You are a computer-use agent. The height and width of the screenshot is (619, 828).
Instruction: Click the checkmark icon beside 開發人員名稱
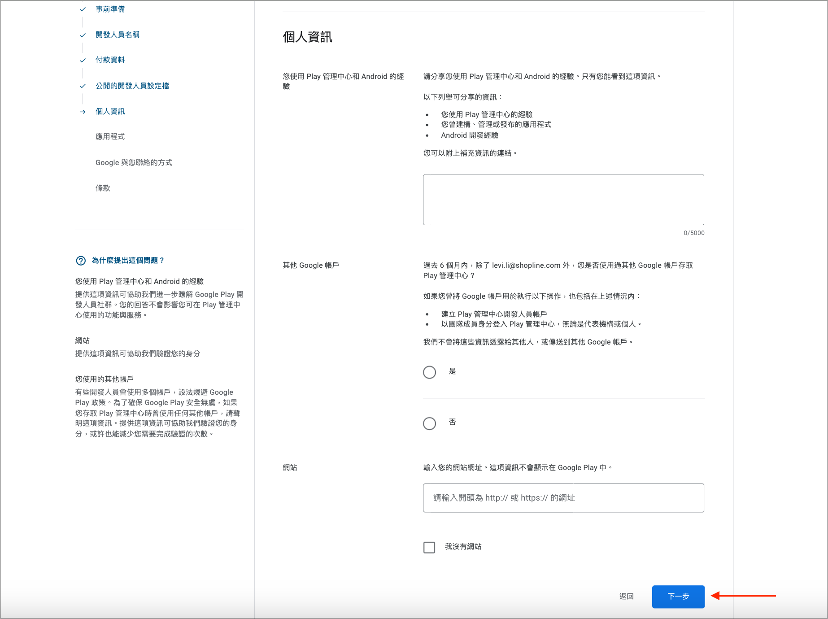pyautogui.click(x=83, y=35)
